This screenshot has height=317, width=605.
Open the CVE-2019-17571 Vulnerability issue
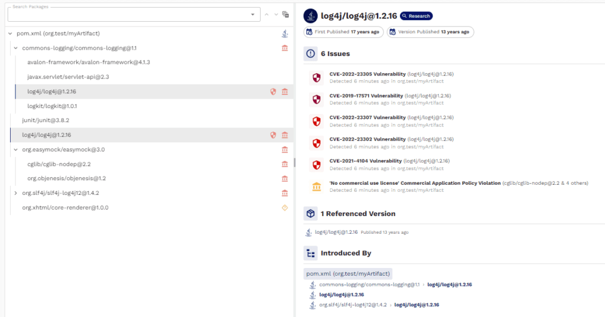pos(366,96)
